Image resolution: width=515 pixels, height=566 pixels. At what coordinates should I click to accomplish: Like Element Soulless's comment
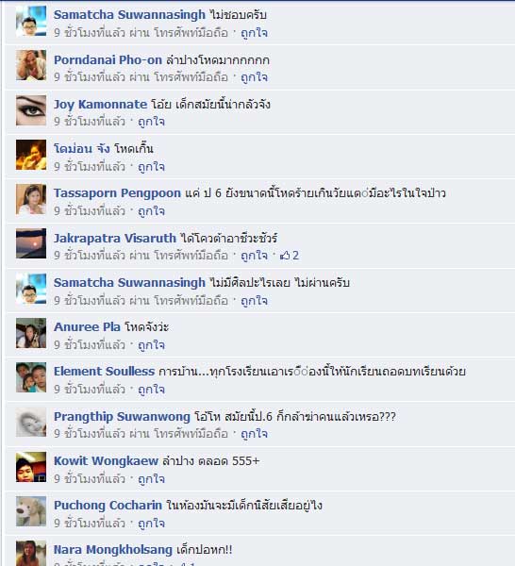152,390
